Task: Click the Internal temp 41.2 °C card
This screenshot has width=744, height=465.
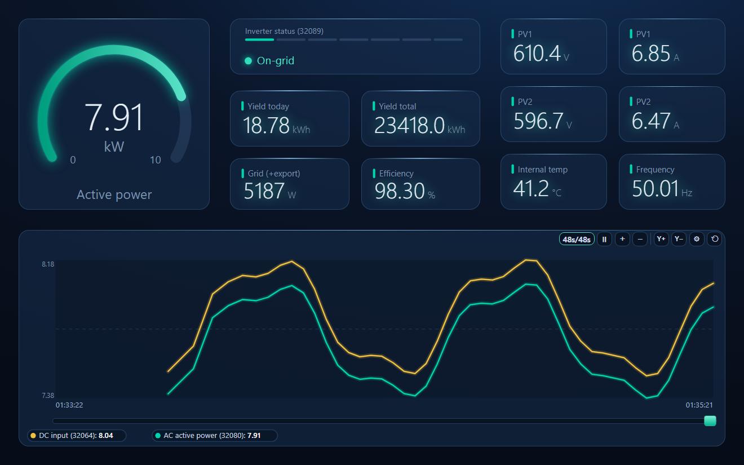Action: [553, 181]
